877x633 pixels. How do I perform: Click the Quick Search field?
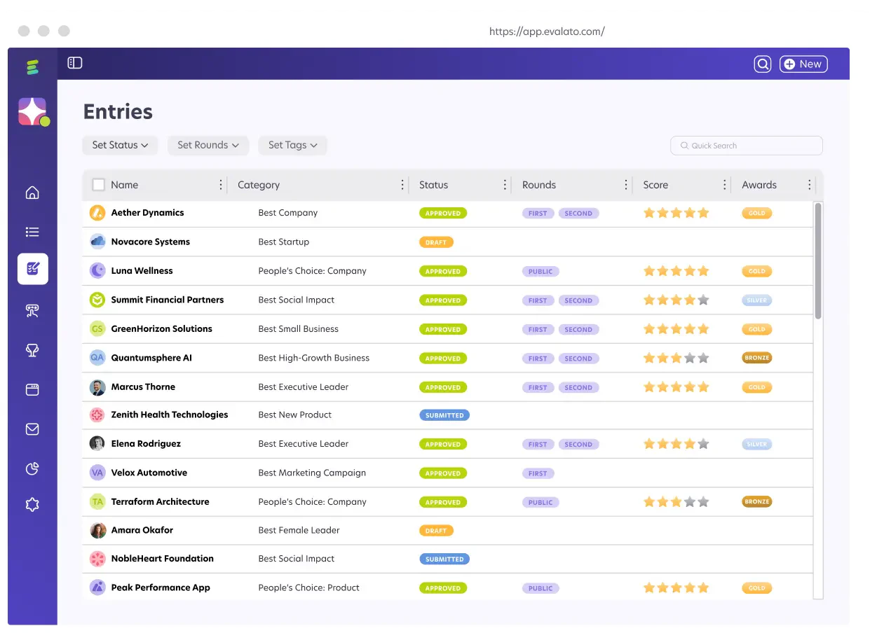(x=747, y=146)
